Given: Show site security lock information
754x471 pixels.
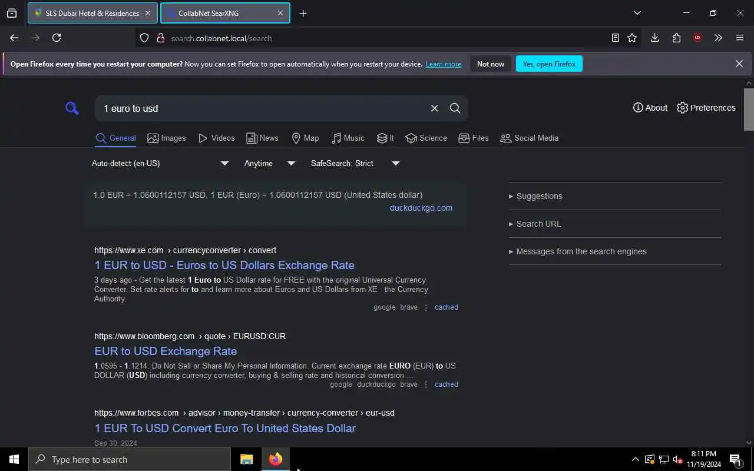Looking at the screenshot, I should click(x=160, y=38).
